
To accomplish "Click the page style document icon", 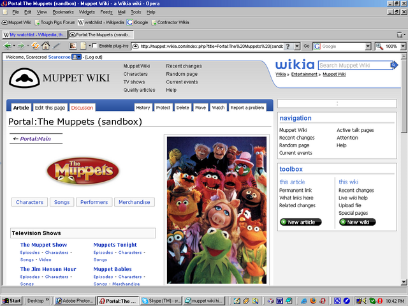I will [83, 46].
